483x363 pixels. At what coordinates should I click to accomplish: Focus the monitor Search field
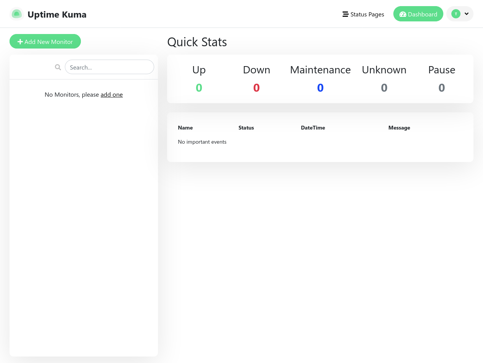[109, 67]
